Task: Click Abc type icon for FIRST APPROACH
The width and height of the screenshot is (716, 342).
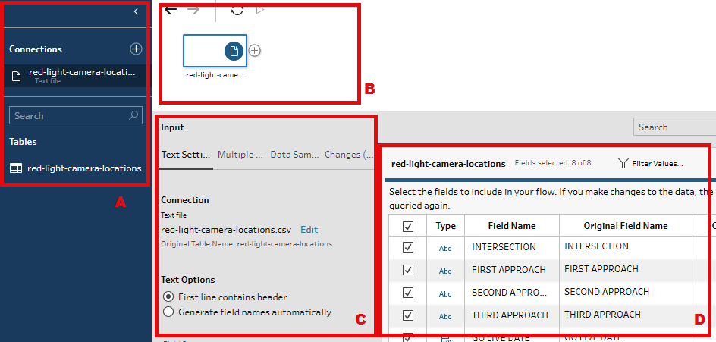Action: pos(445,271)
